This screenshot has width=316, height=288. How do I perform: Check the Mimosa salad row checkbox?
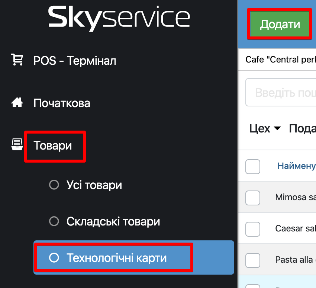pos(253,197)
